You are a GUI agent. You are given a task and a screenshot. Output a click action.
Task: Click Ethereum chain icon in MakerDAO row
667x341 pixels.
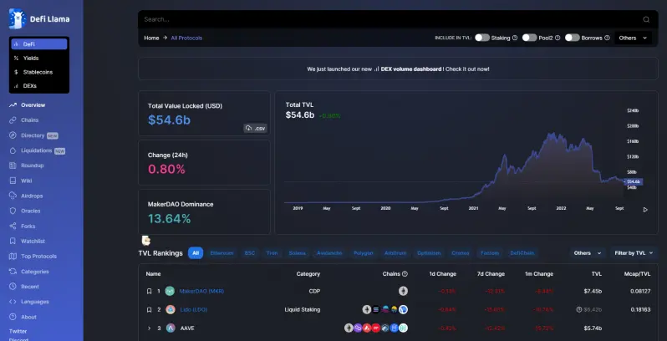(x=403, y=291)
